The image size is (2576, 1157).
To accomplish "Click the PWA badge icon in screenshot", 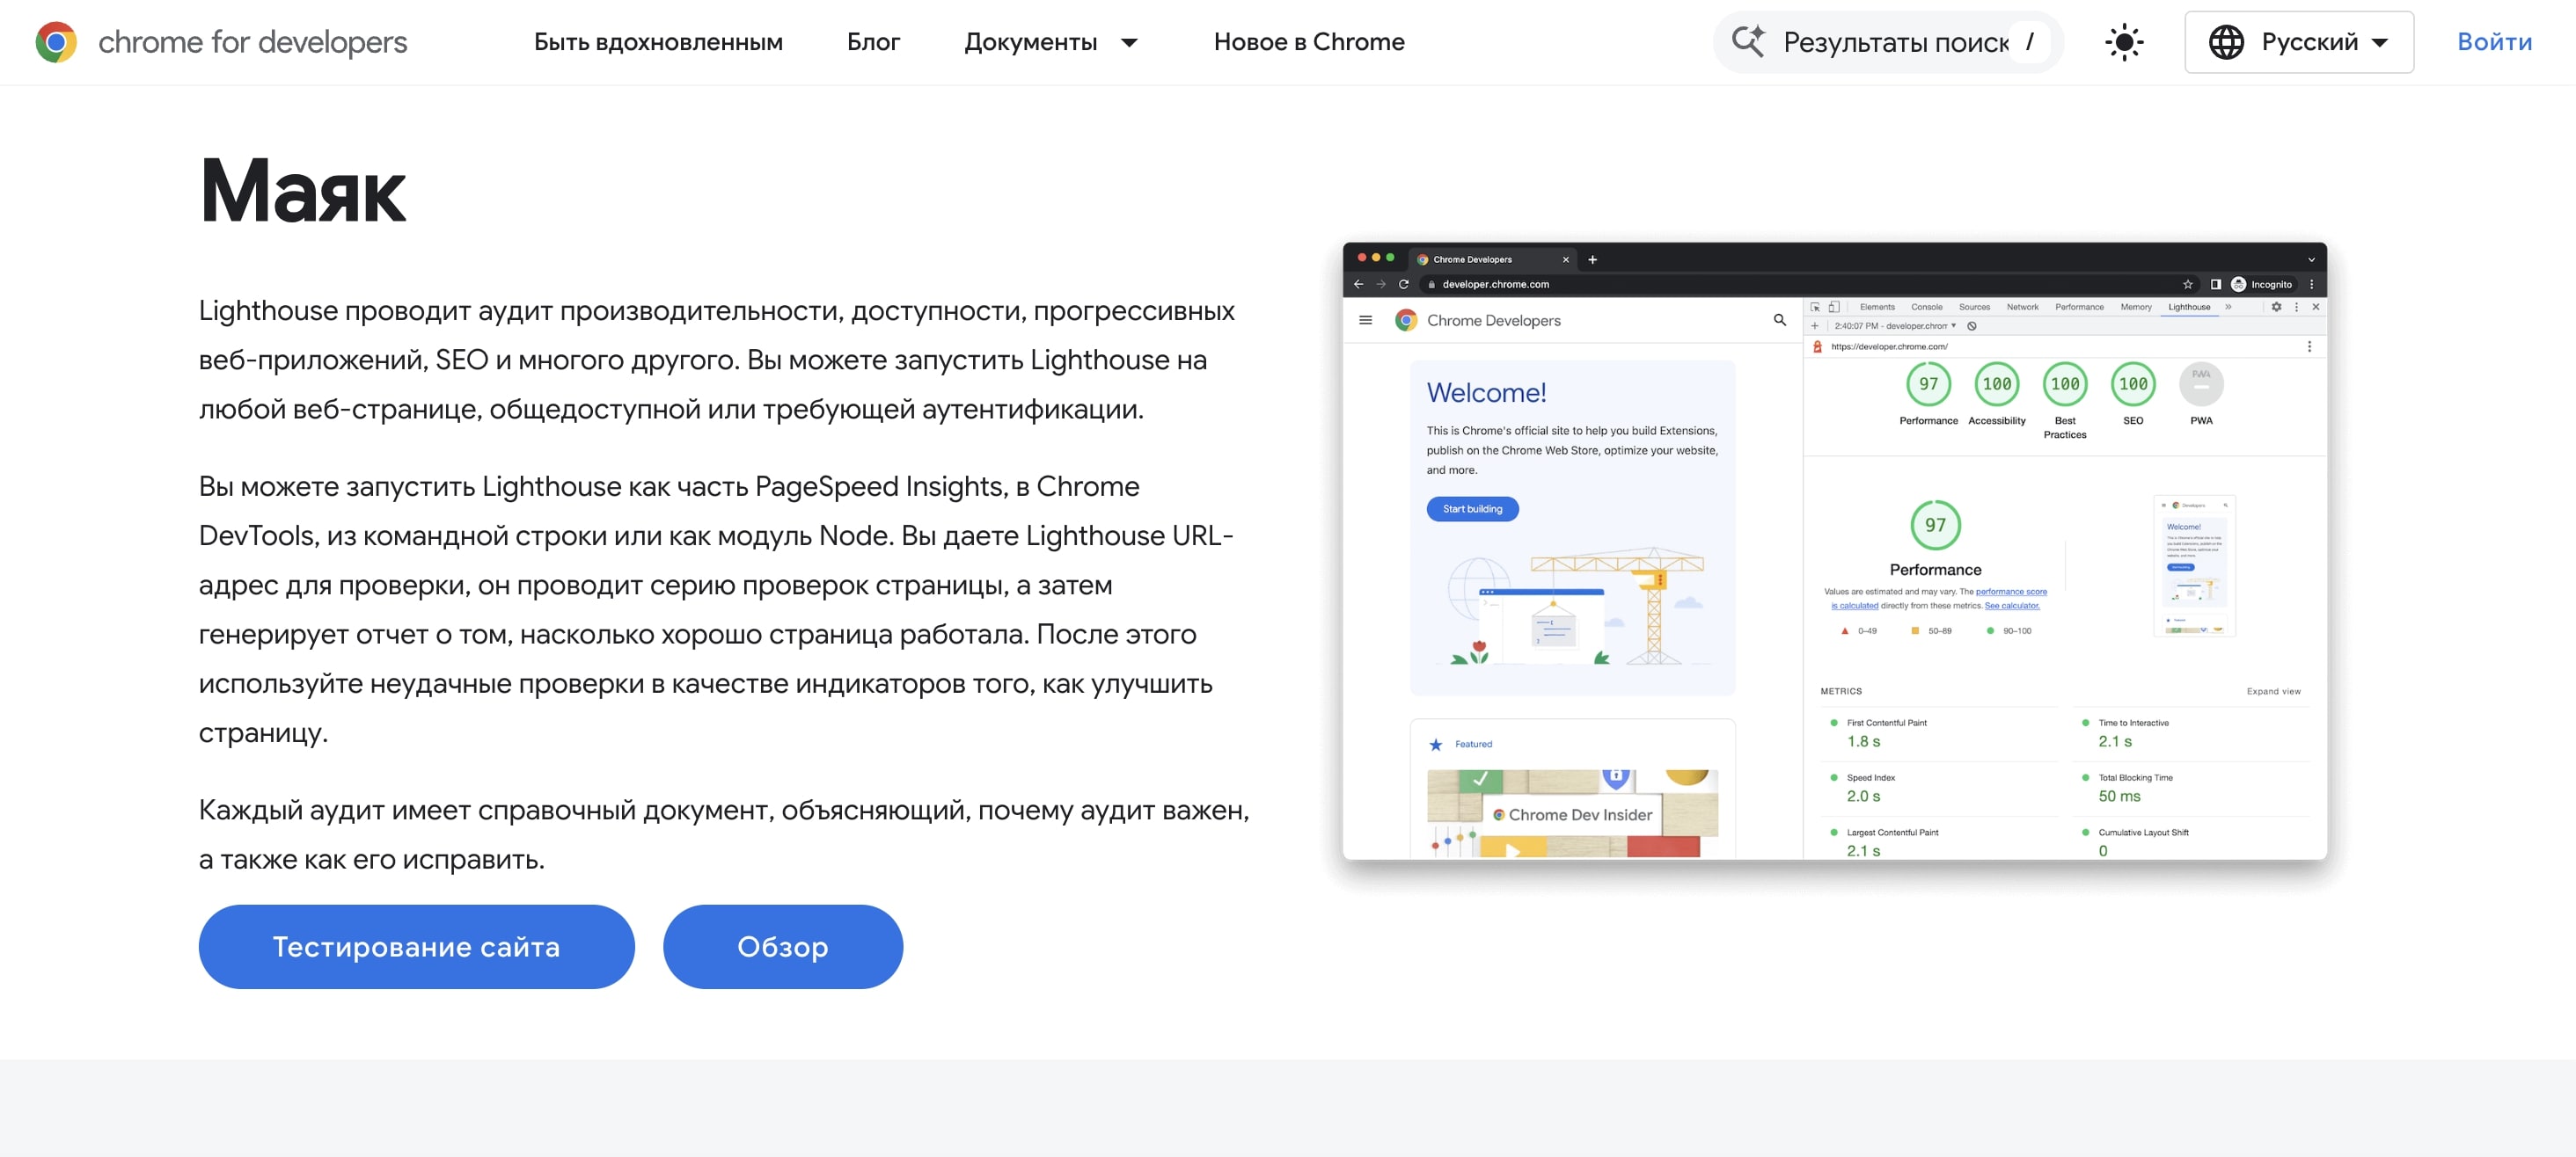I will [2201, 383].
